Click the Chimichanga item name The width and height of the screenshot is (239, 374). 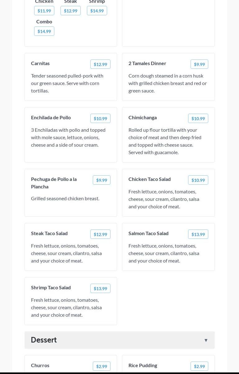coord(142,117)
